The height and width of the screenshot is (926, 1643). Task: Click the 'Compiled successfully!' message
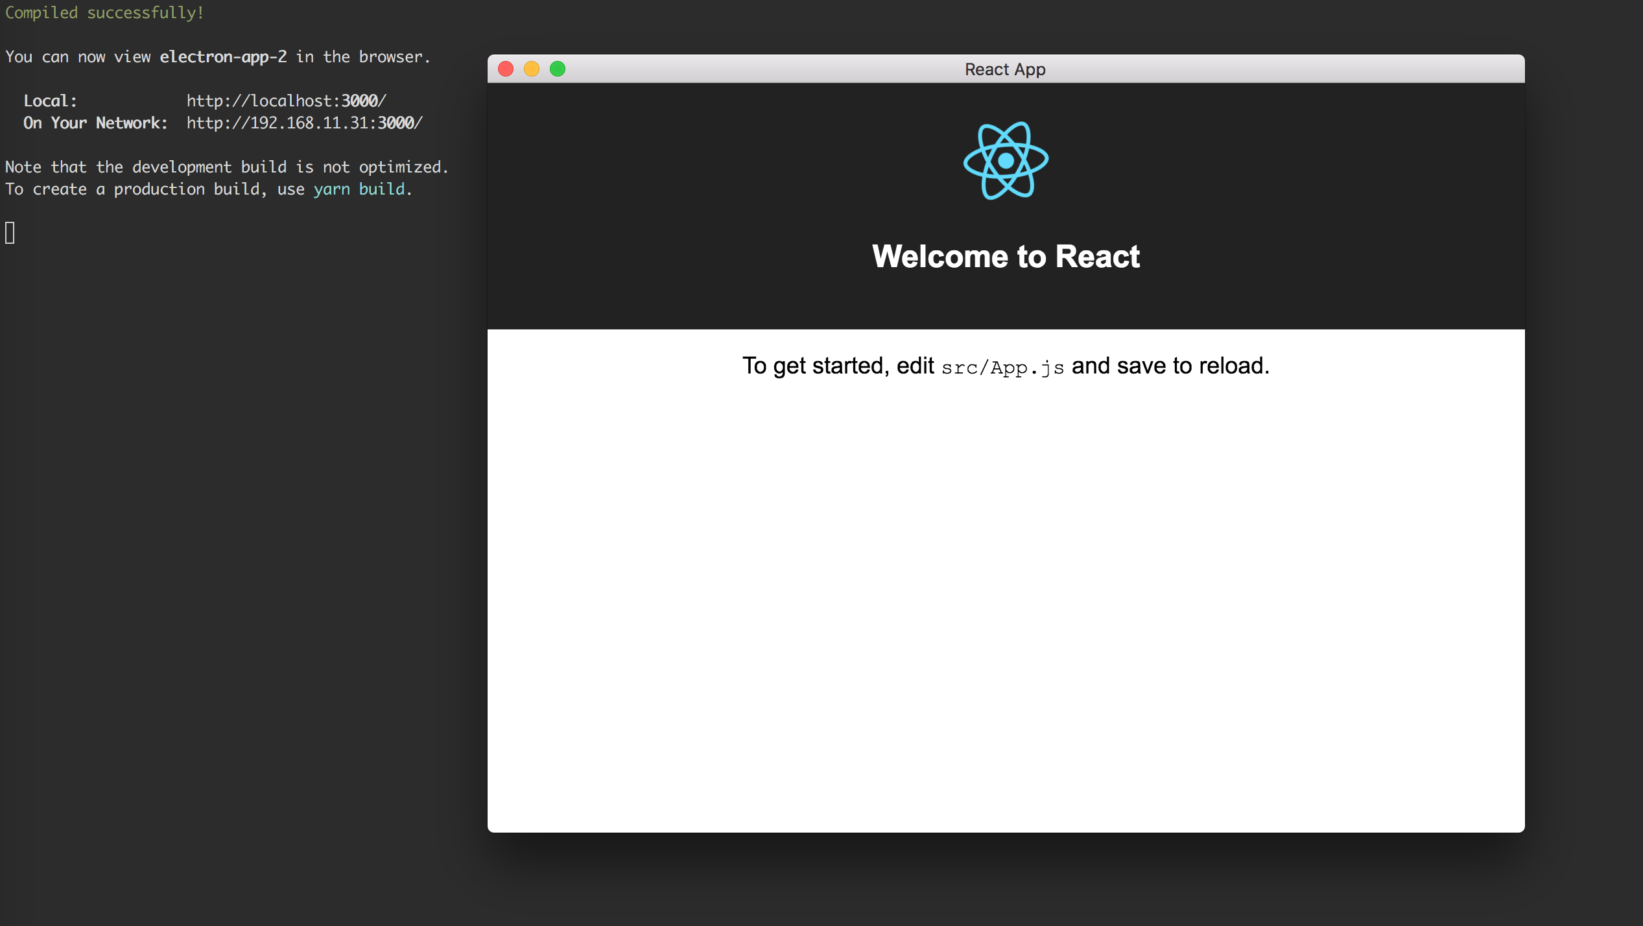coord(104,13)
